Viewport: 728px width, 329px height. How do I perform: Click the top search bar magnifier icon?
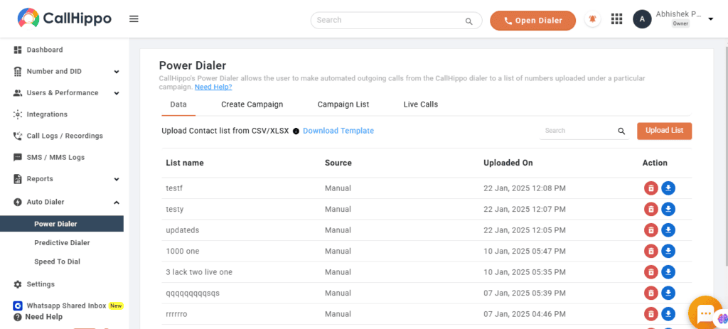point(469,21)
